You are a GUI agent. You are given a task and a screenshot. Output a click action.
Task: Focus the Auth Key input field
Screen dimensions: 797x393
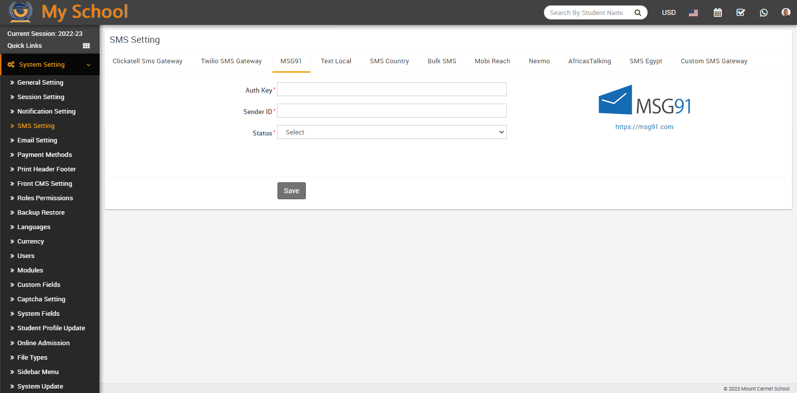click(392, 89)
